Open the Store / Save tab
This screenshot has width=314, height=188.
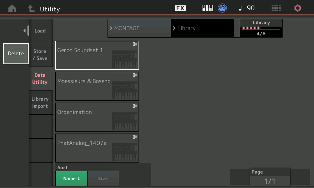40,55
